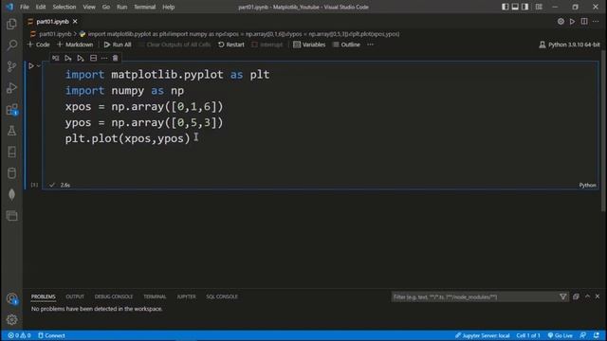Viewport: 607px width, 341px height.
Task: Open the Run and Debug view
Action: (x=11, y=88)
